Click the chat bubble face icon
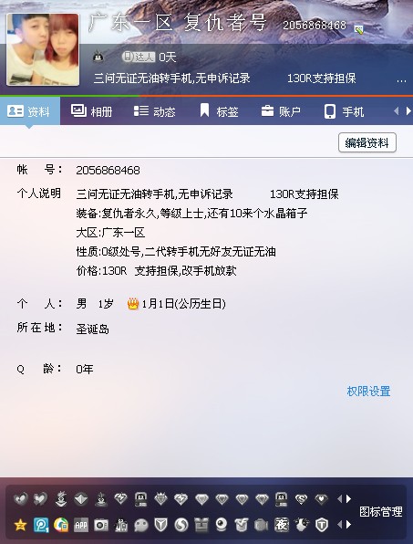Image resolution: width=413 pixels, height=544 pixels. 141,525
